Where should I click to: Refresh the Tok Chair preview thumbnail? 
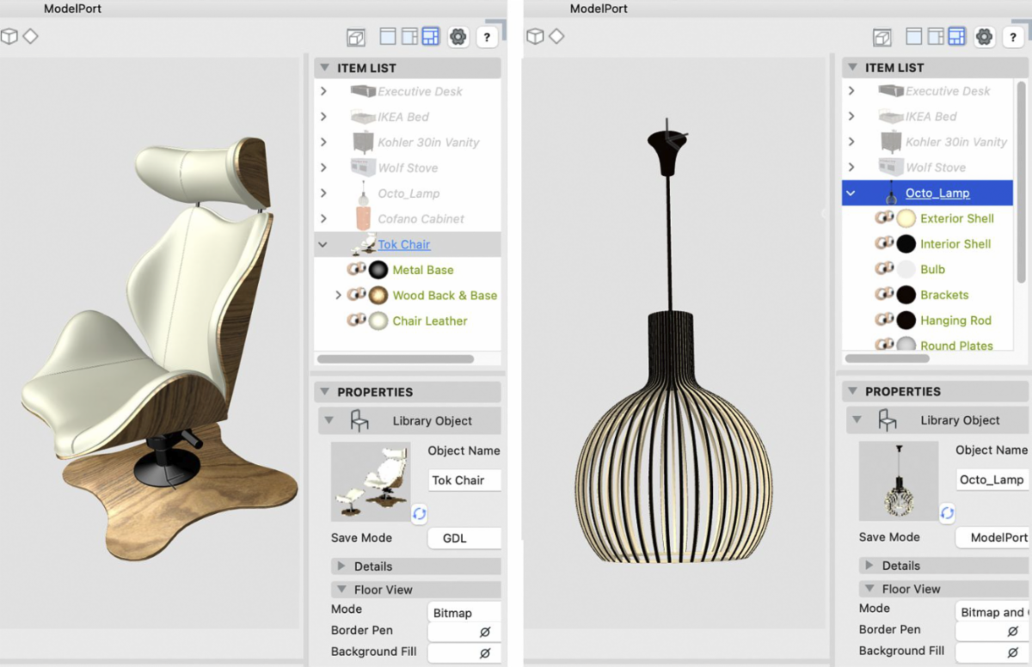click(420, 513)
